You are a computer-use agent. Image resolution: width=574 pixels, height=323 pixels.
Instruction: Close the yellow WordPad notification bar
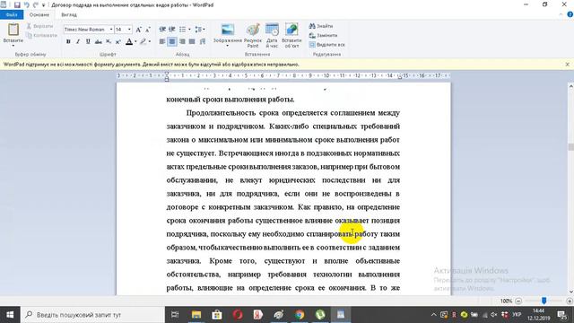pyautogui.click(x=567, y=64)
